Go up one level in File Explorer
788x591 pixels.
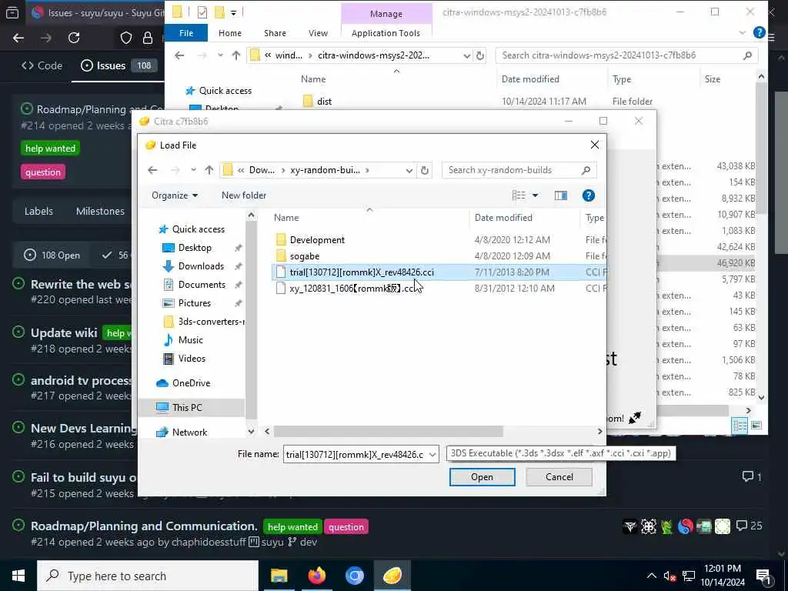[236, 55]
